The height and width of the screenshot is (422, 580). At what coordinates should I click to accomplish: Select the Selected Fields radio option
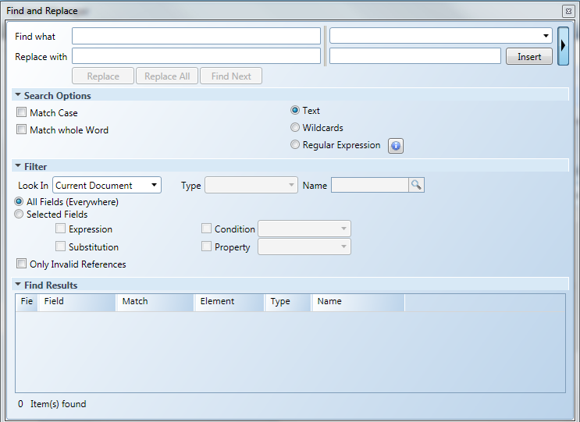[x=20, y=214]
